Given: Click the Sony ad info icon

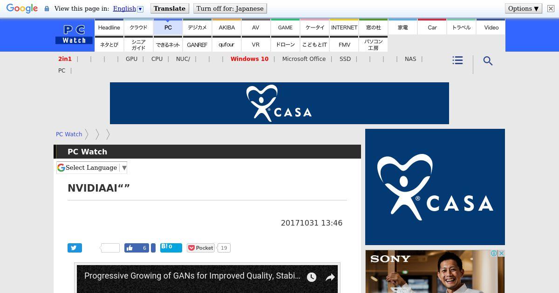Looking at the screenshot, I should pos(494,253).
